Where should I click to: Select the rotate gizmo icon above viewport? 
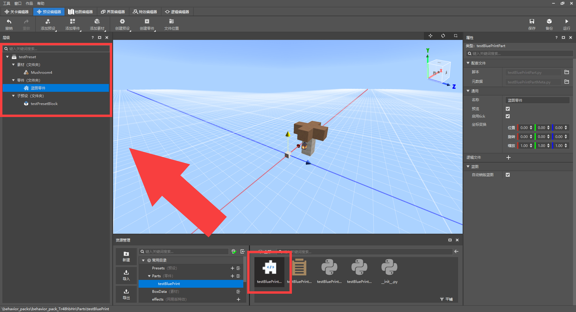pyautogui.click(x=443, y=36)
